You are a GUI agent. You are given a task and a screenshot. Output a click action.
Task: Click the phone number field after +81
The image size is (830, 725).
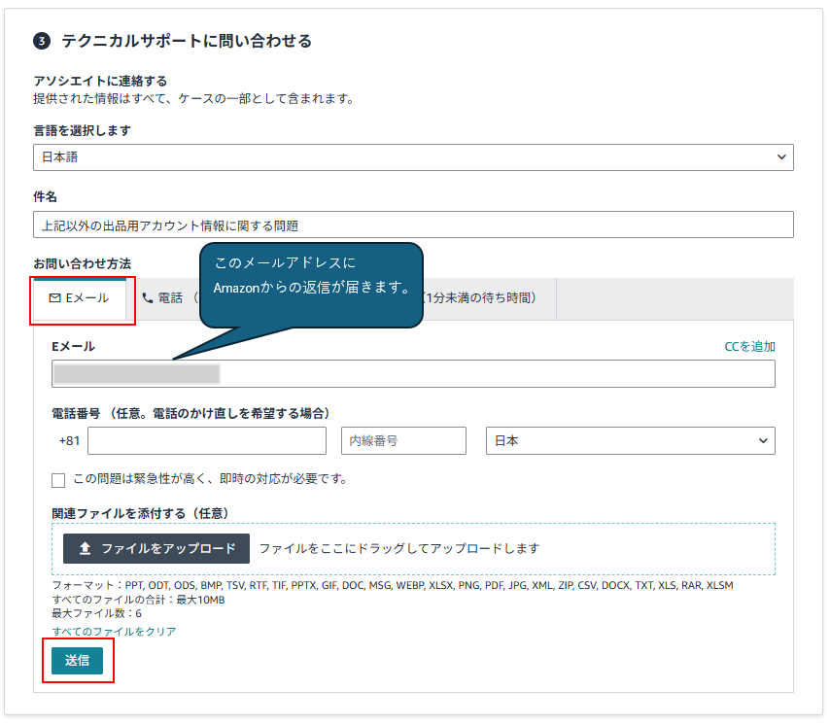[207, 441]
